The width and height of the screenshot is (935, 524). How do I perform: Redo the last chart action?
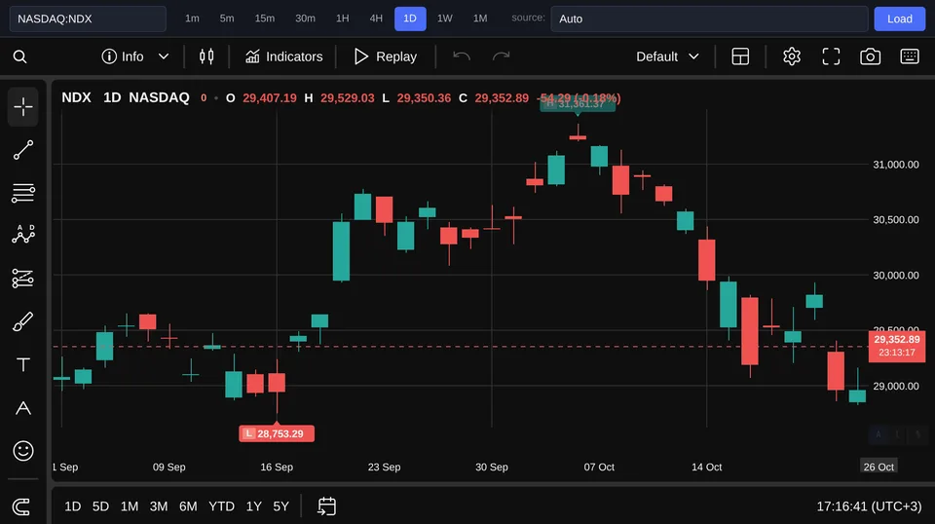coord(501,56)
